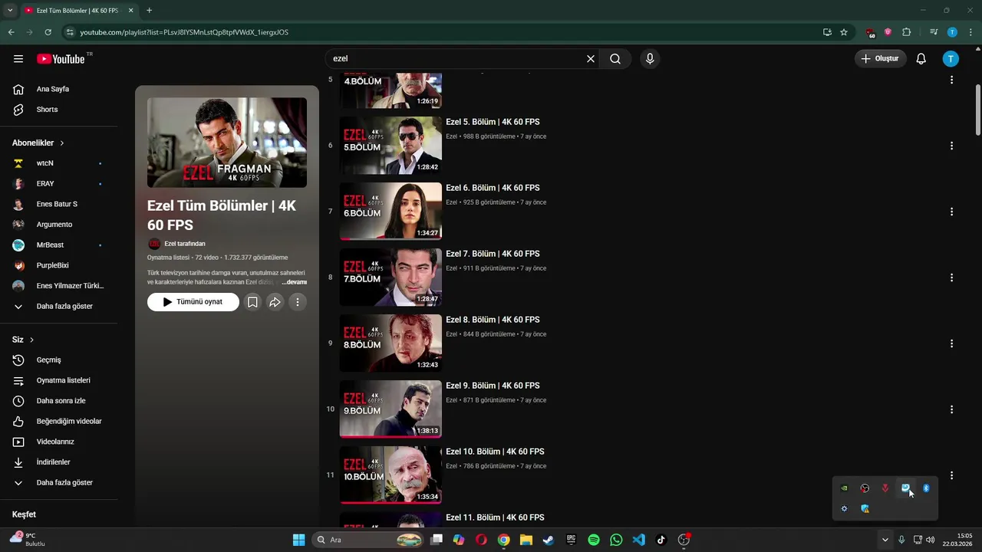Viewport: 982px width, 552px height.
Task: Click the playlist Ezel Fragman cover image
Action: (x=227, y=143)
